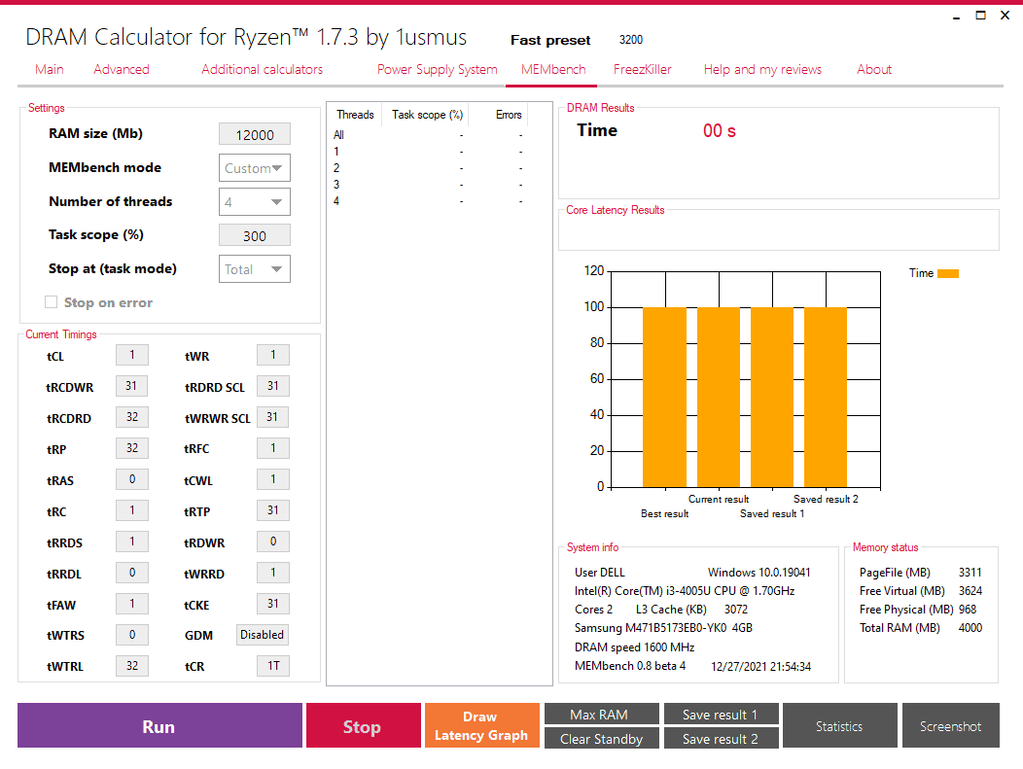Click the Free Physical (MB) 968 entry
The image size is (1023, 769).
coord(918,610)
